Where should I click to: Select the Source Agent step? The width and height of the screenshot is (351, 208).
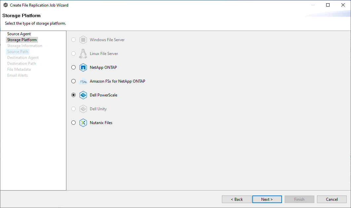[x=18, y=34]
